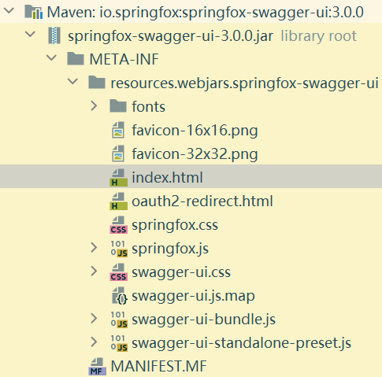Click the jar archive icon of springfox-swagger-ui-3.0.0.jar
This screenshot has width=382, height=377.
[x=54, y=35]
